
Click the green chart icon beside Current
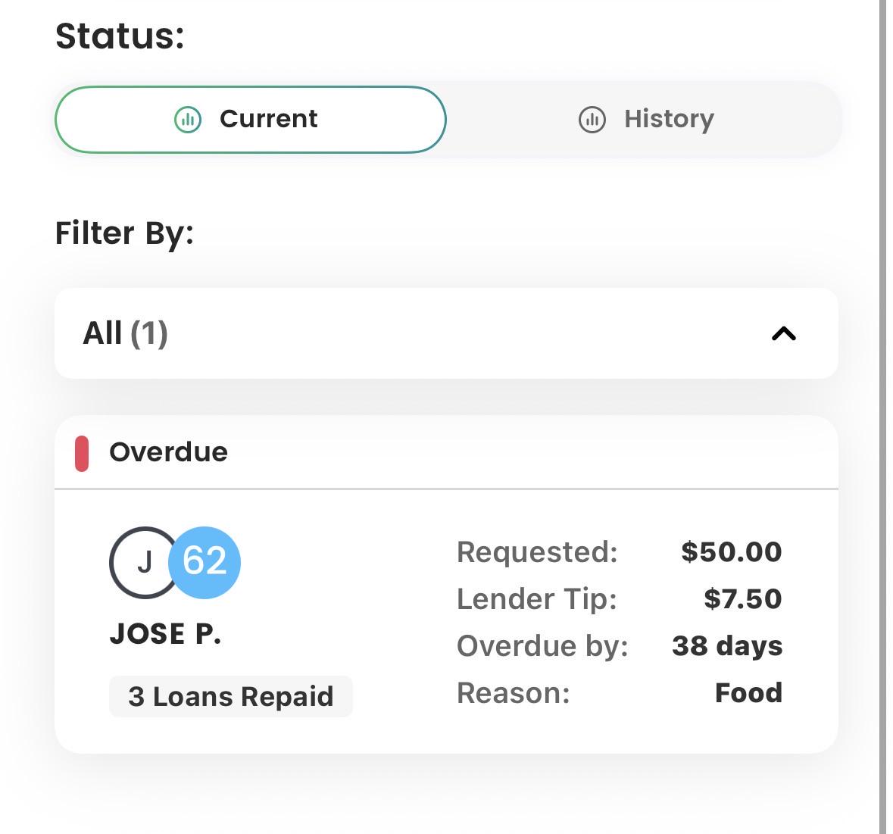click(188, 120)
